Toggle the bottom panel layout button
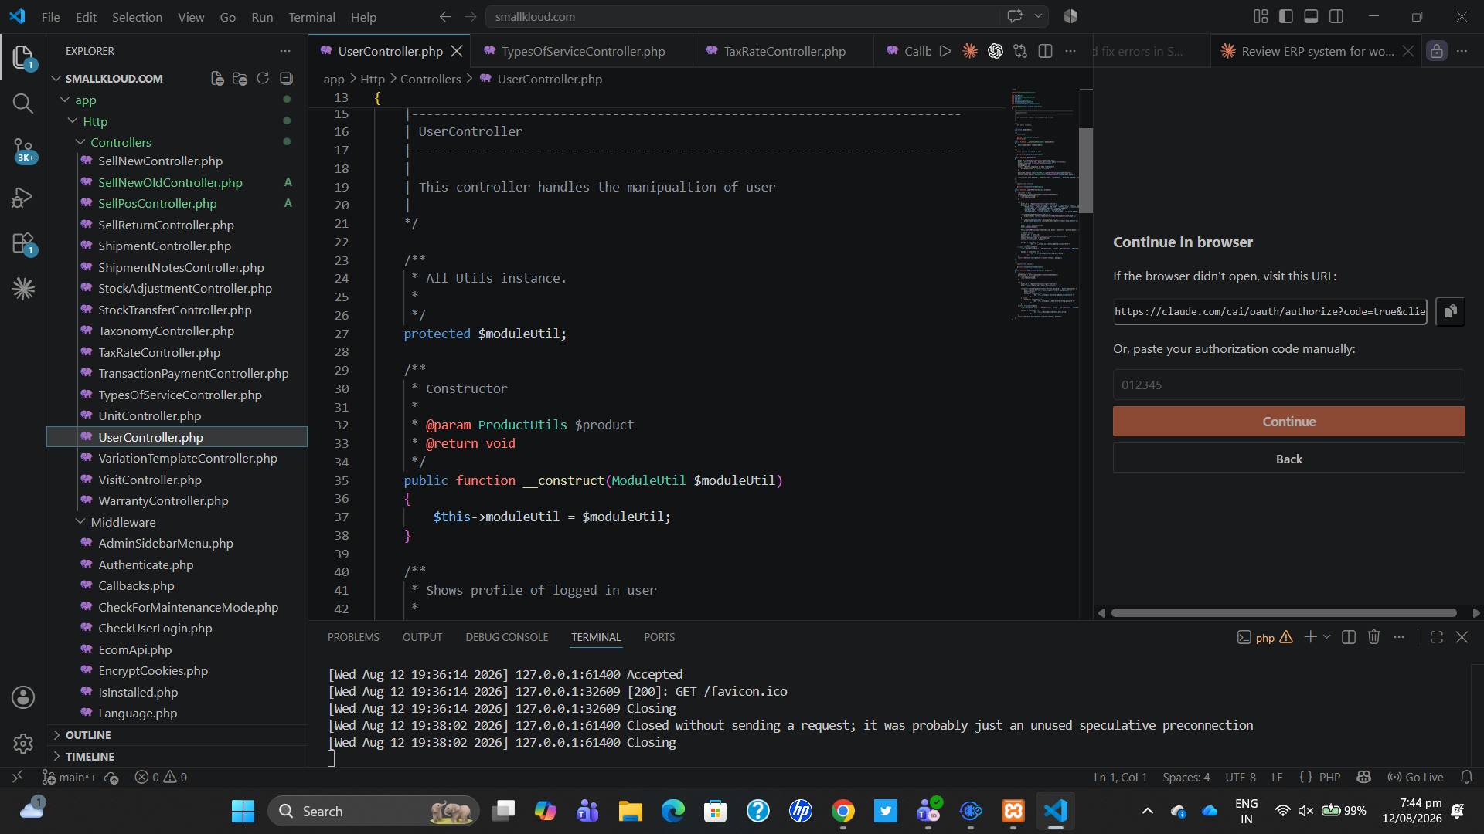Viewport: 1484px width, 834px height. 1311,16
